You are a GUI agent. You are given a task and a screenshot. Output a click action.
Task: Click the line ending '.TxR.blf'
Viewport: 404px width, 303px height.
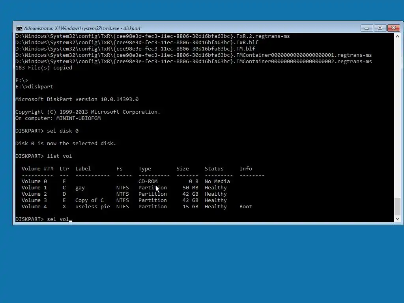137,42
